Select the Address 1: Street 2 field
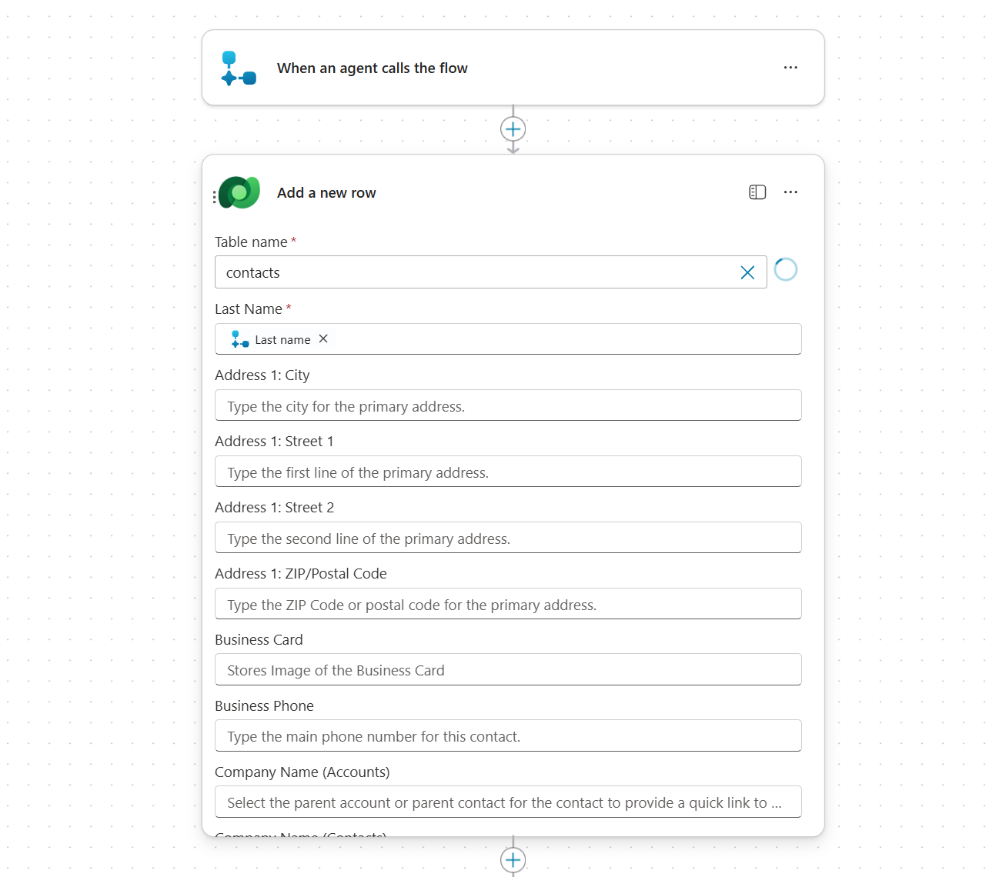This screenshot has width=989, height=877. 508,539
